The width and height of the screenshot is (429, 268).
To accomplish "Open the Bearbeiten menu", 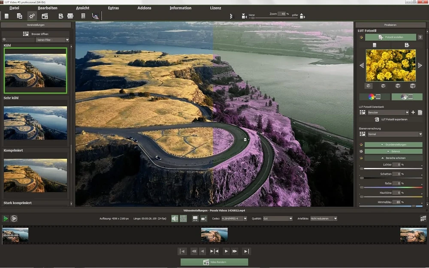I will pyautogui.click(x=48, y=8).
